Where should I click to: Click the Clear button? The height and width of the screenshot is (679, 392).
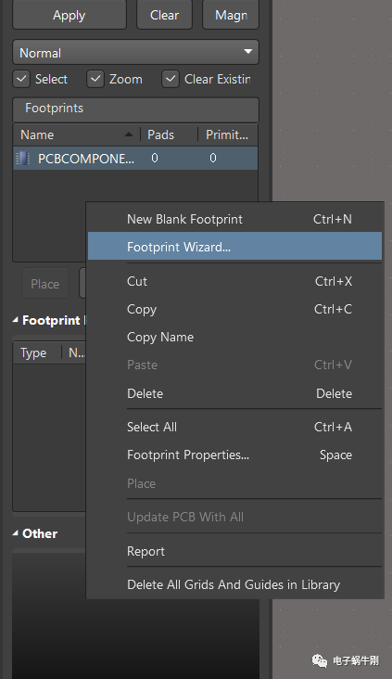pos(164,15)
